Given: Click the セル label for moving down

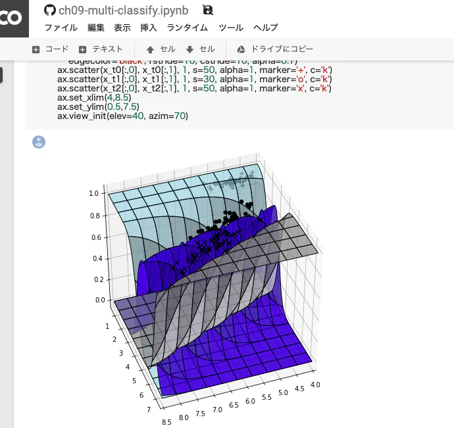Looking at the screenshot, I should coord(207,49).
